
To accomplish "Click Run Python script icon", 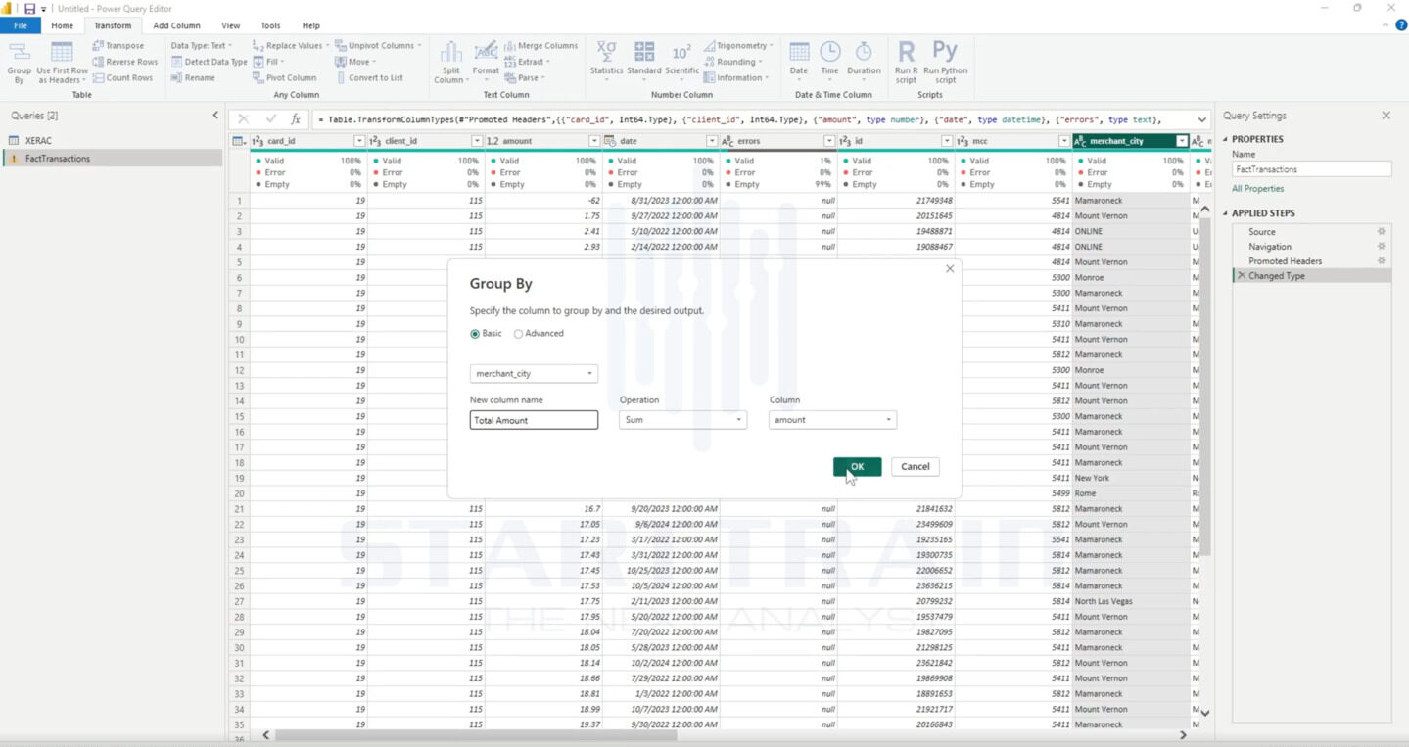I will [x=945, y=62].
